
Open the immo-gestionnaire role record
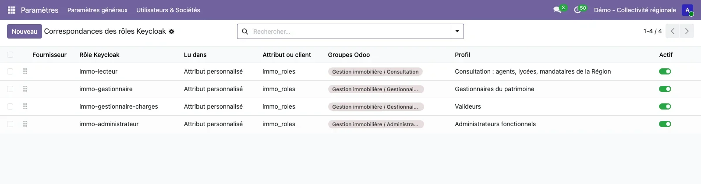(x=106, y=89)
